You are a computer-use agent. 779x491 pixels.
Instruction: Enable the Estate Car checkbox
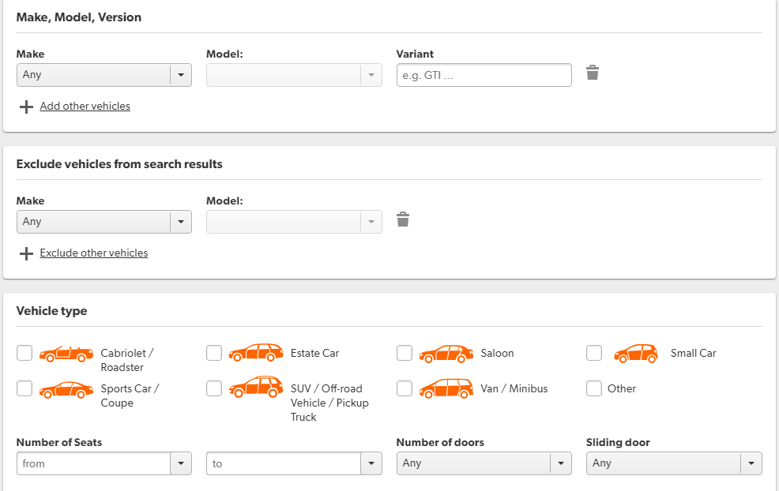point(214,353)
